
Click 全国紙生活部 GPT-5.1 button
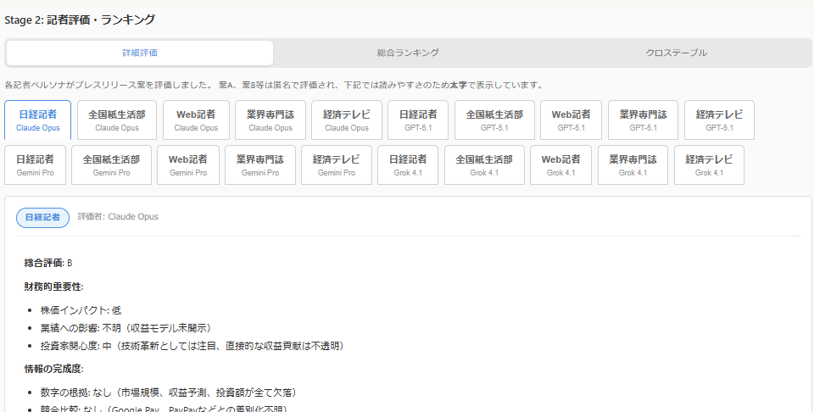[x=494, y=120]
